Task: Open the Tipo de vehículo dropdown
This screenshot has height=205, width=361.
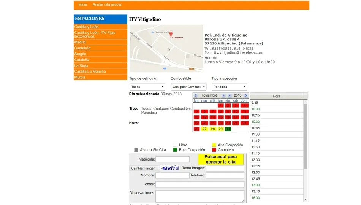Action: click(x=147, y=87)
